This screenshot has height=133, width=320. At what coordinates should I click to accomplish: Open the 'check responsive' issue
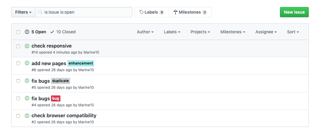[x=51, y=46]
